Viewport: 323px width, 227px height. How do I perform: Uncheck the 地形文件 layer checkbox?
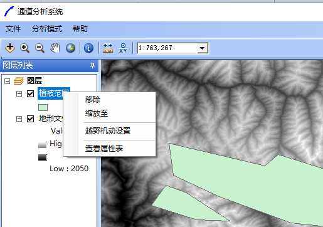pos(31,119)
